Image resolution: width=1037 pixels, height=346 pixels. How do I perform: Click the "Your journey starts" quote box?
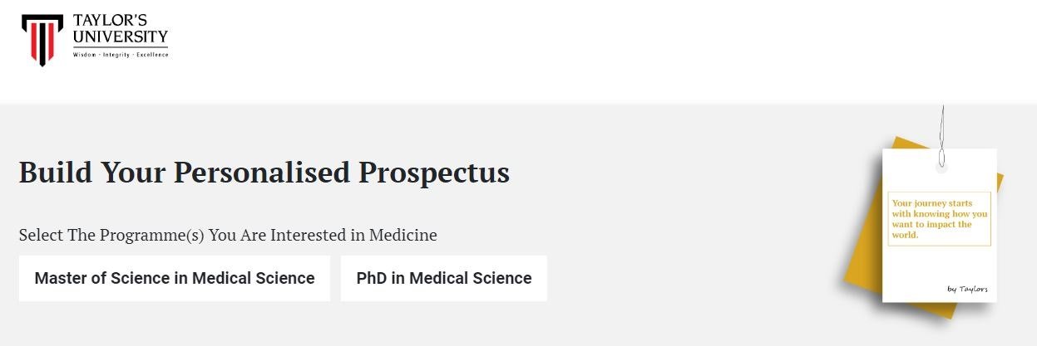(x=940, y=218)
